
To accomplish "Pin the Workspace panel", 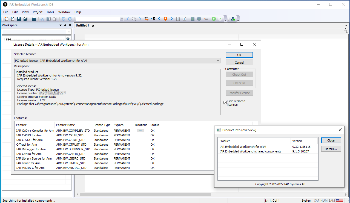I will tap(65, 25).
